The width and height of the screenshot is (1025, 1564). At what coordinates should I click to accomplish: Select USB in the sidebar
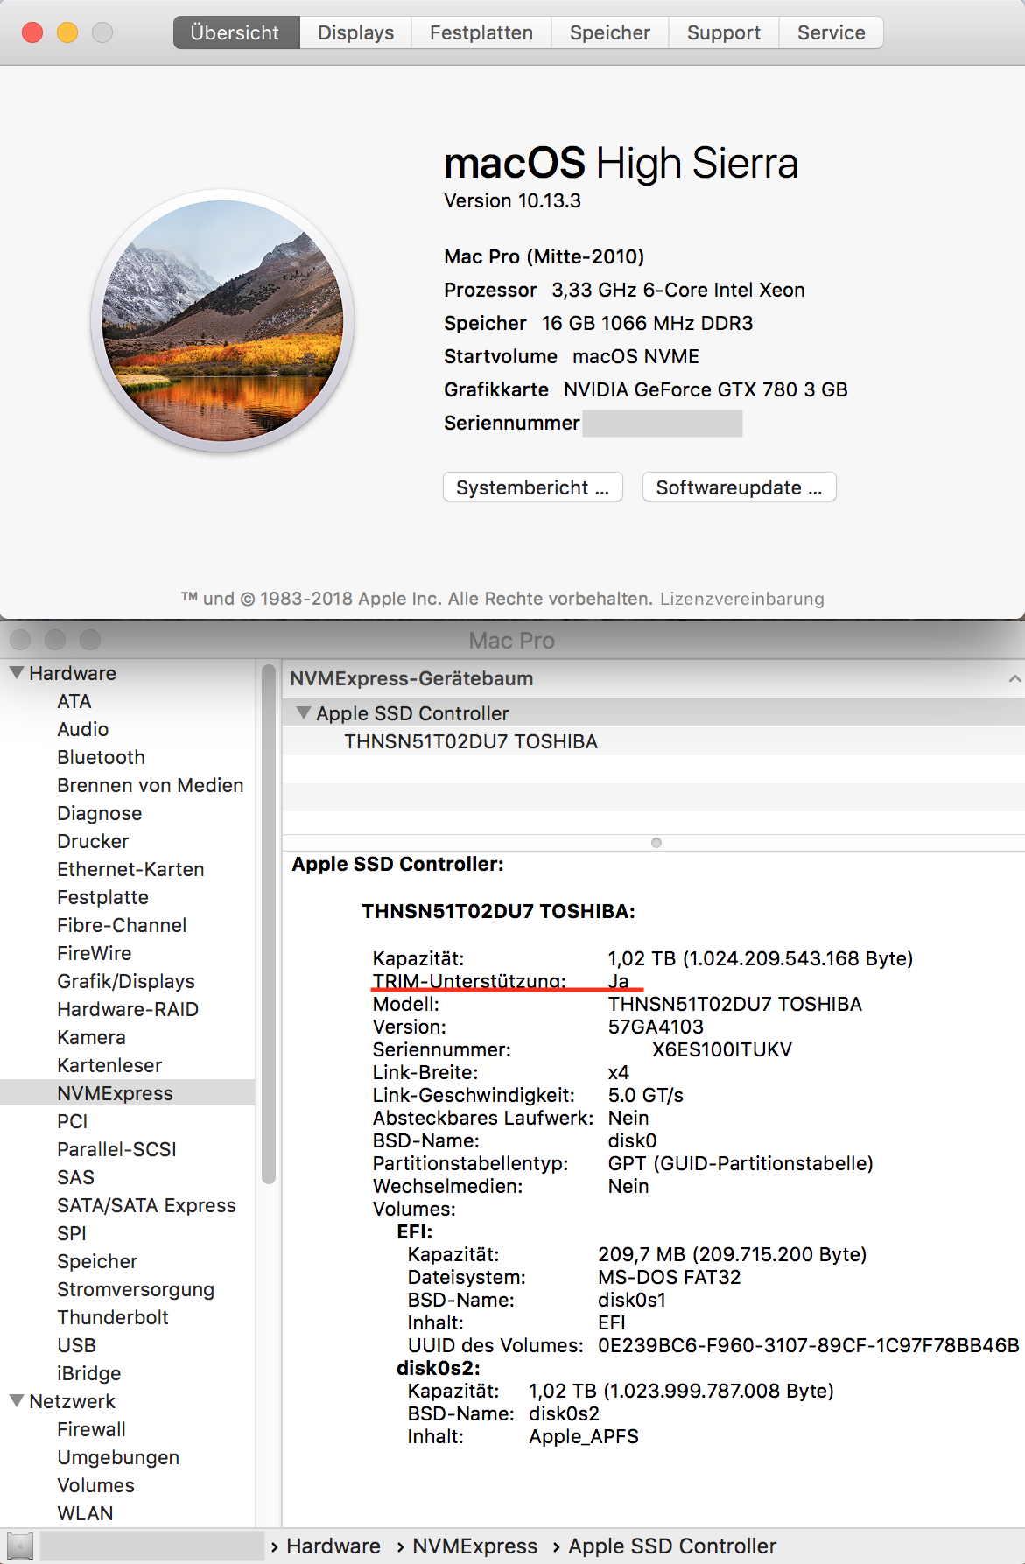[76, 1345]
